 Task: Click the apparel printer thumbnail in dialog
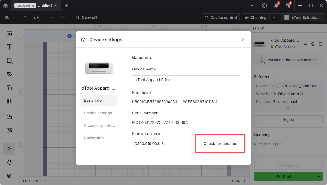point(99,68)
